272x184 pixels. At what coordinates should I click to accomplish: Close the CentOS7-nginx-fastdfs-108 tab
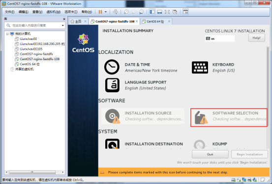point(137,21)
